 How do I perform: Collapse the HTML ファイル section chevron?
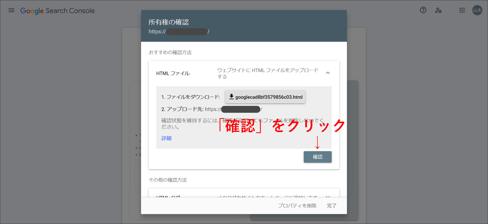pyautogui.click(x=328, y=73)
